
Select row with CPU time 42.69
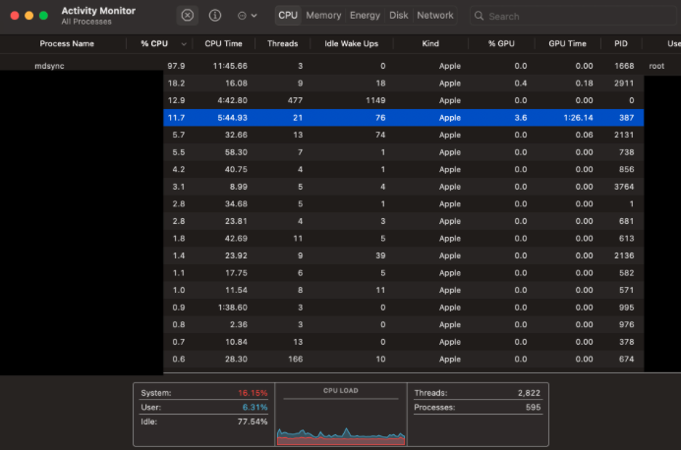coord(404,239)
